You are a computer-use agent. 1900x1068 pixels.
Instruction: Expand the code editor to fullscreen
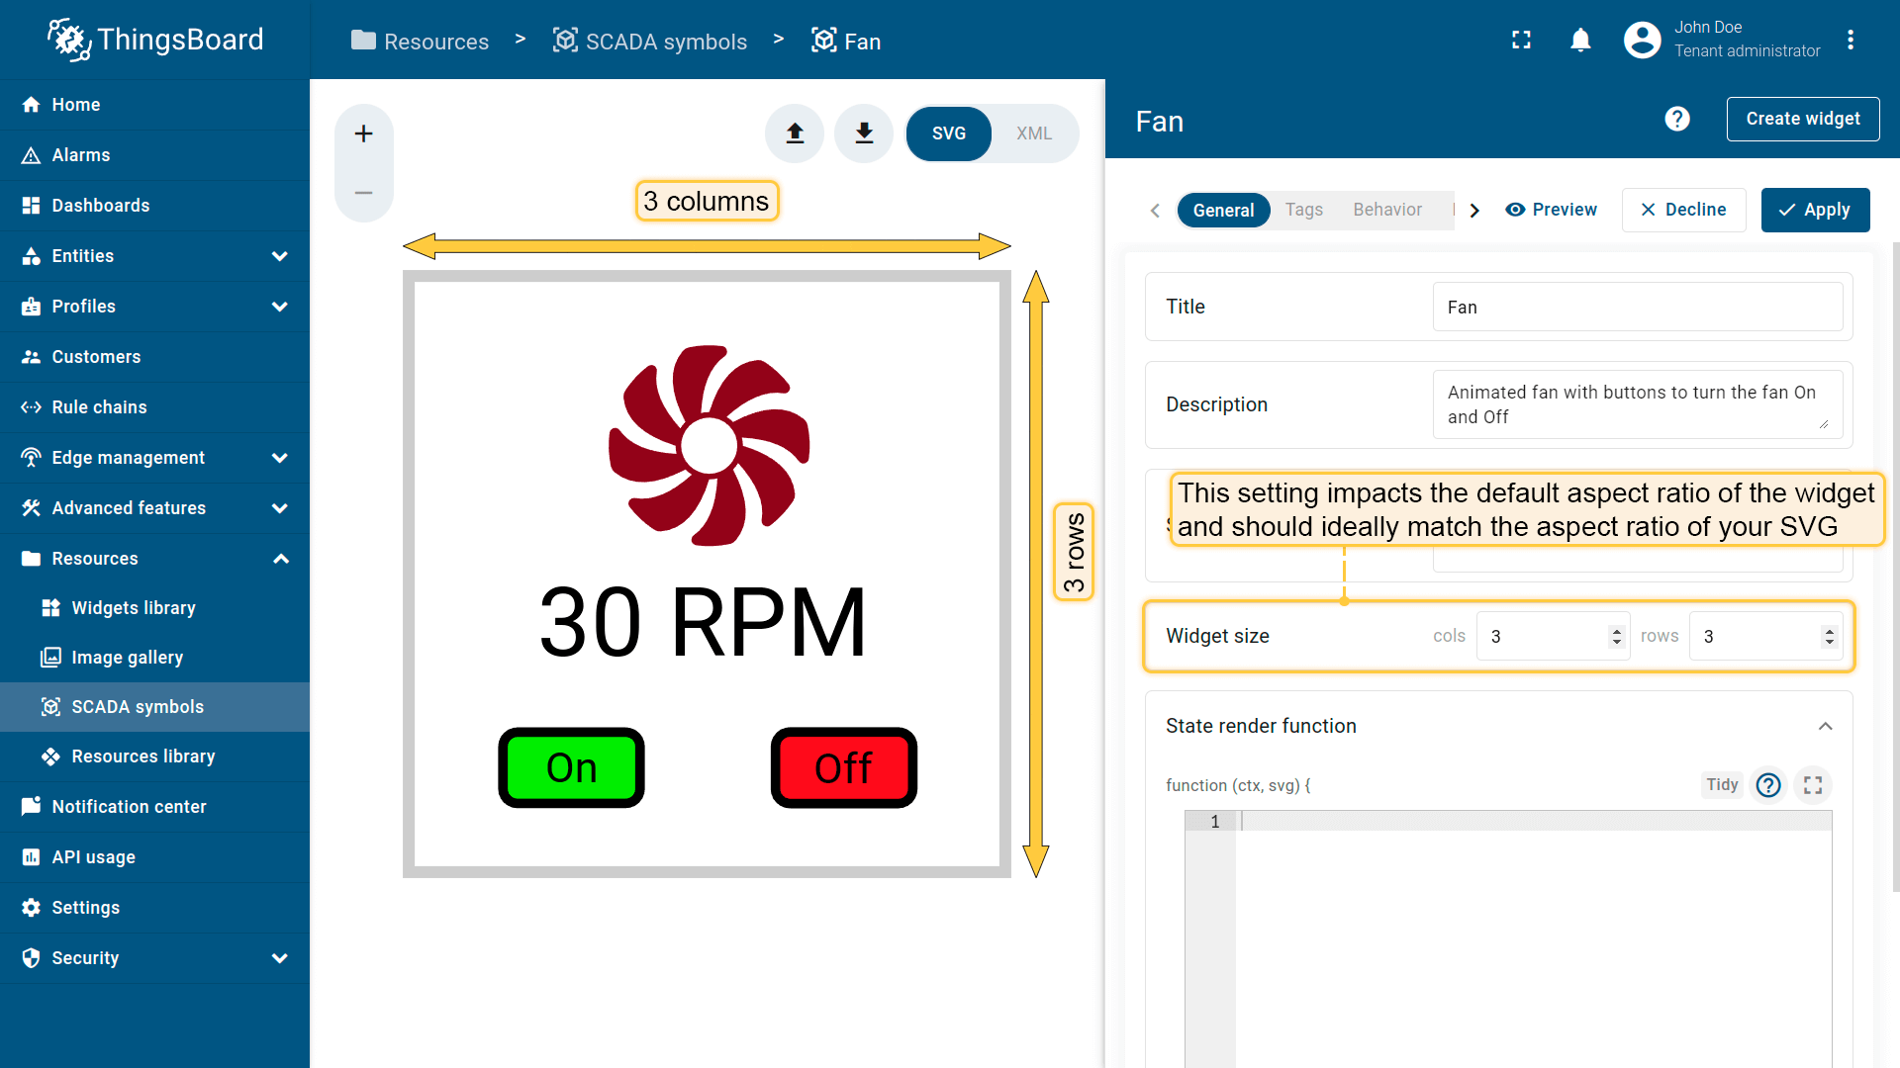click(x=1812, y=785)
